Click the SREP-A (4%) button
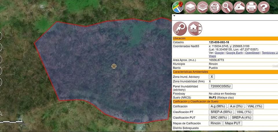278x132 pixels. 242,118
